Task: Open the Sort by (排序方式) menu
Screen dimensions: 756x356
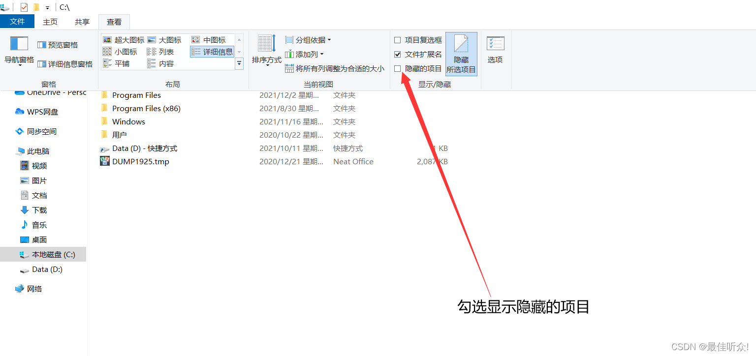Action: pyautogui.click(x=267, y=51)
